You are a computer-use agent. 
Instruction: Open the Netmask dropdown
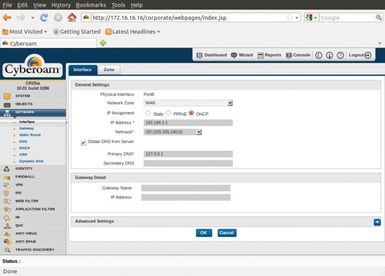pos(199,132)
